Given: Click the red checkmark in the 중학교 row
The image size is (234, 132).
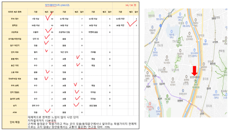Looking at the screenshot, I should pos(132,23).
